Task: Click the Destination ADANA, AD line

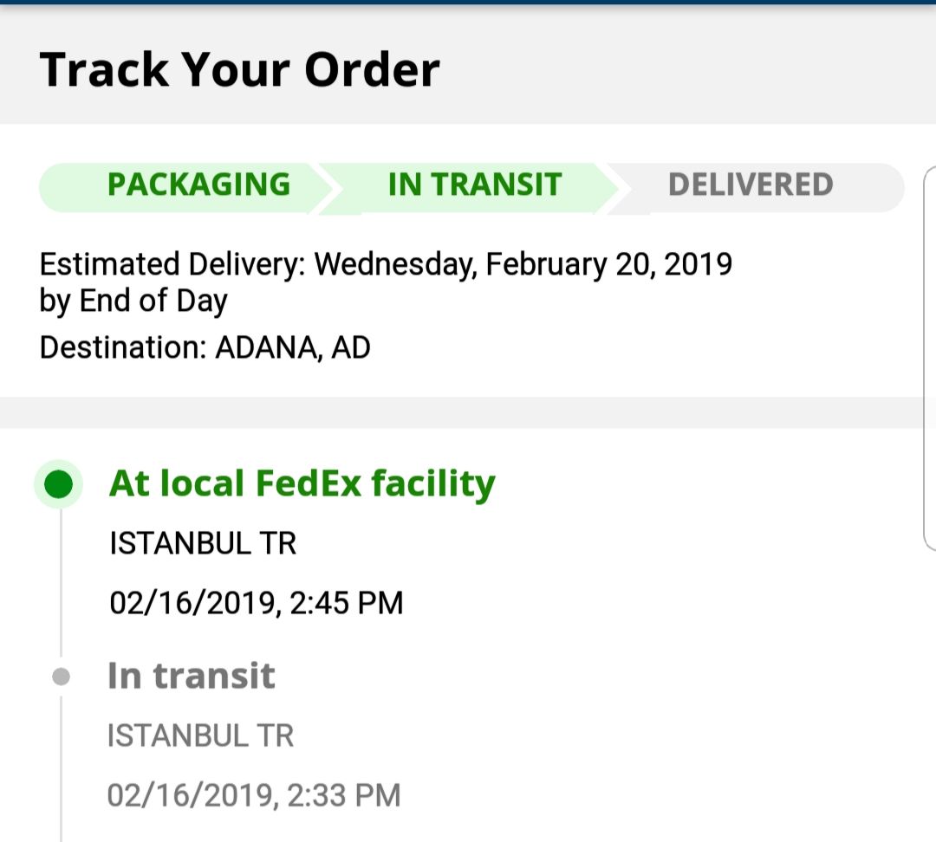Action: coord(205,347)
